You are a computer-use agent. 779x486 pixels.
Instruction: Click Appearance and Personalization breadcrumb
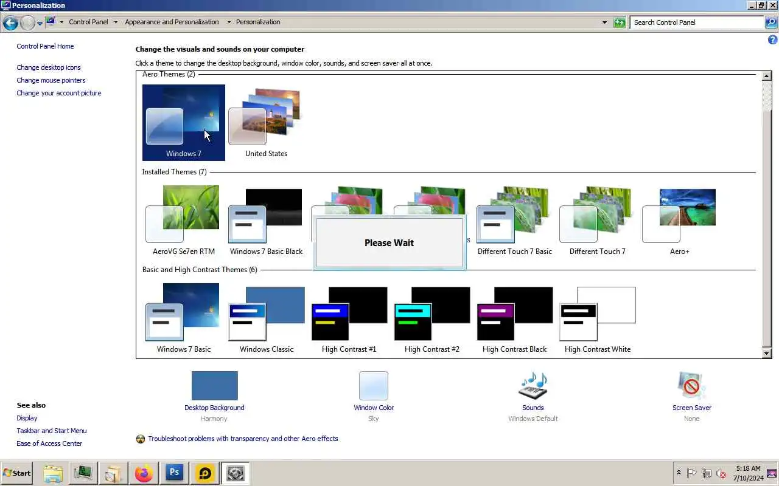point(172,22)
